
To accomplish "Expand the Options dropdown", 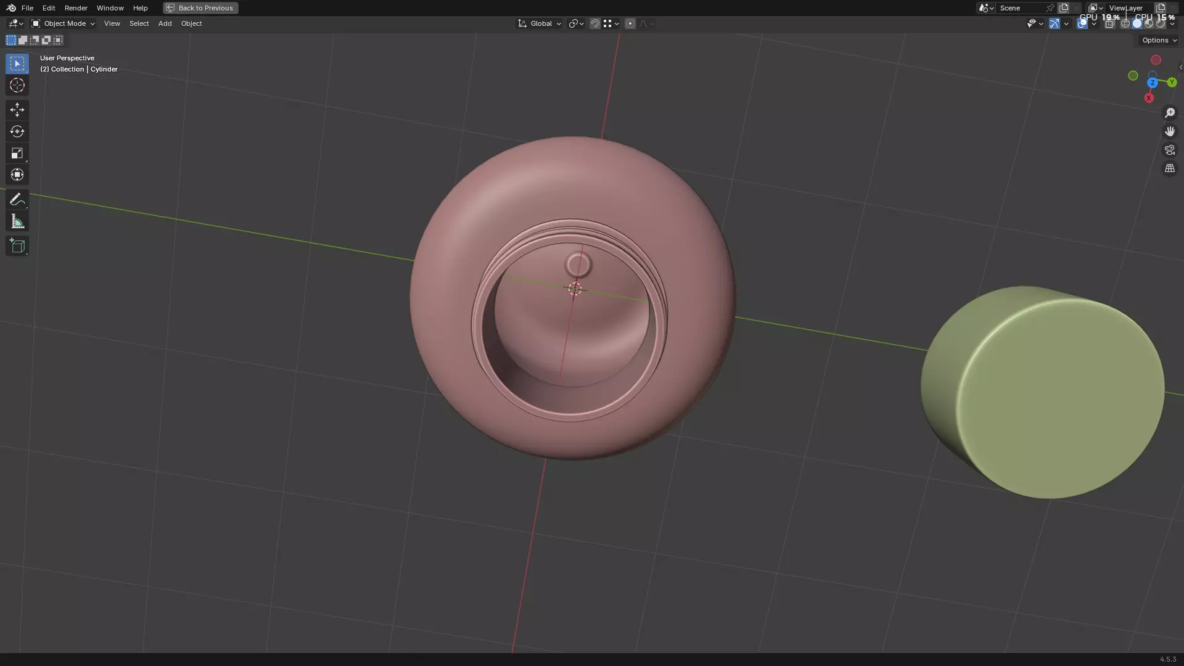I will 1159,40.
